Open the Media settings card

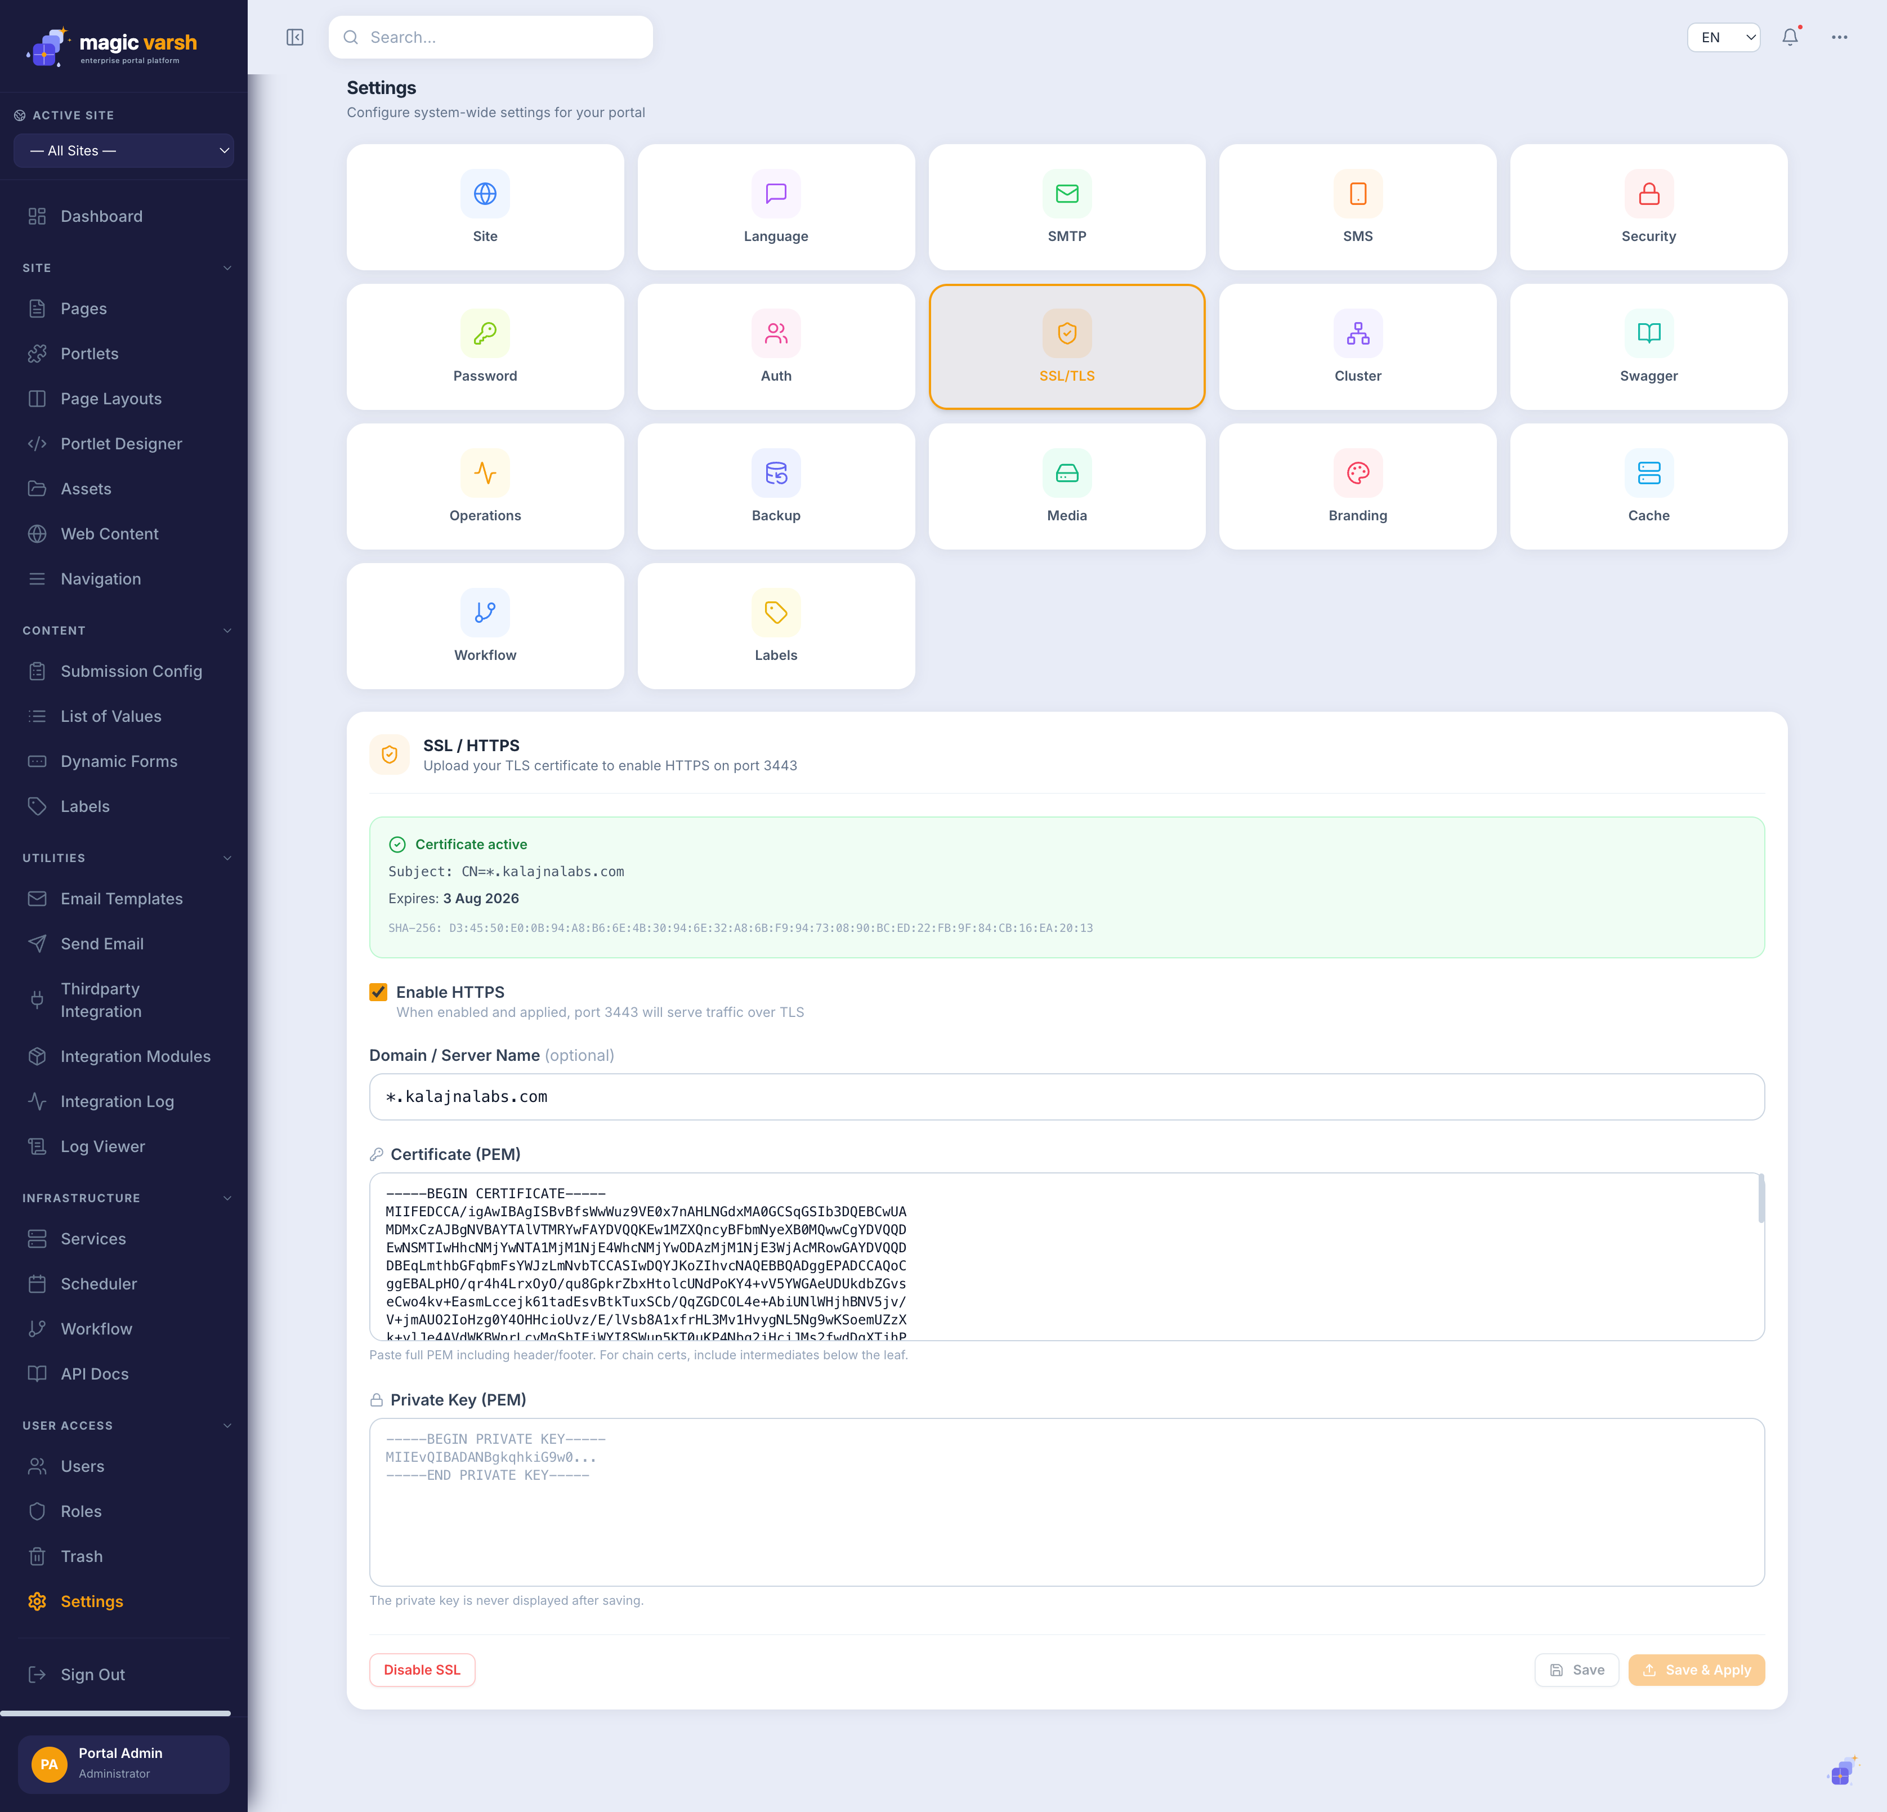tap(1067, 486)
